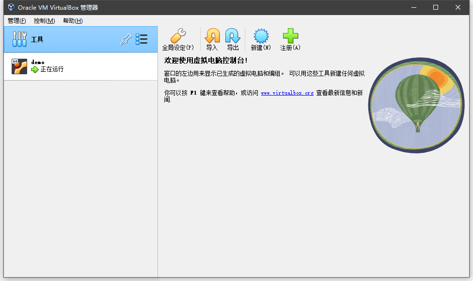Open the 帮助(H) menu

73,20
